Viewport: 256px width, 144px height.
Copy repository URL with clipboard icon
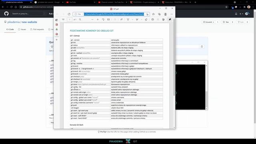coord(202,47)
